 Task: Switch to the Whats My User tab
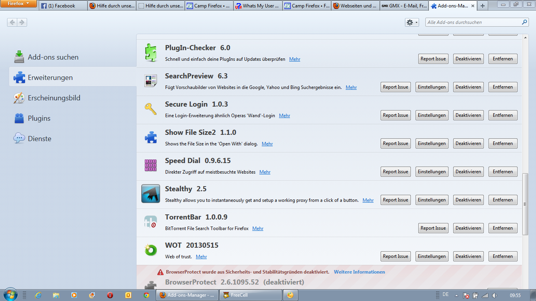point(258,6)
